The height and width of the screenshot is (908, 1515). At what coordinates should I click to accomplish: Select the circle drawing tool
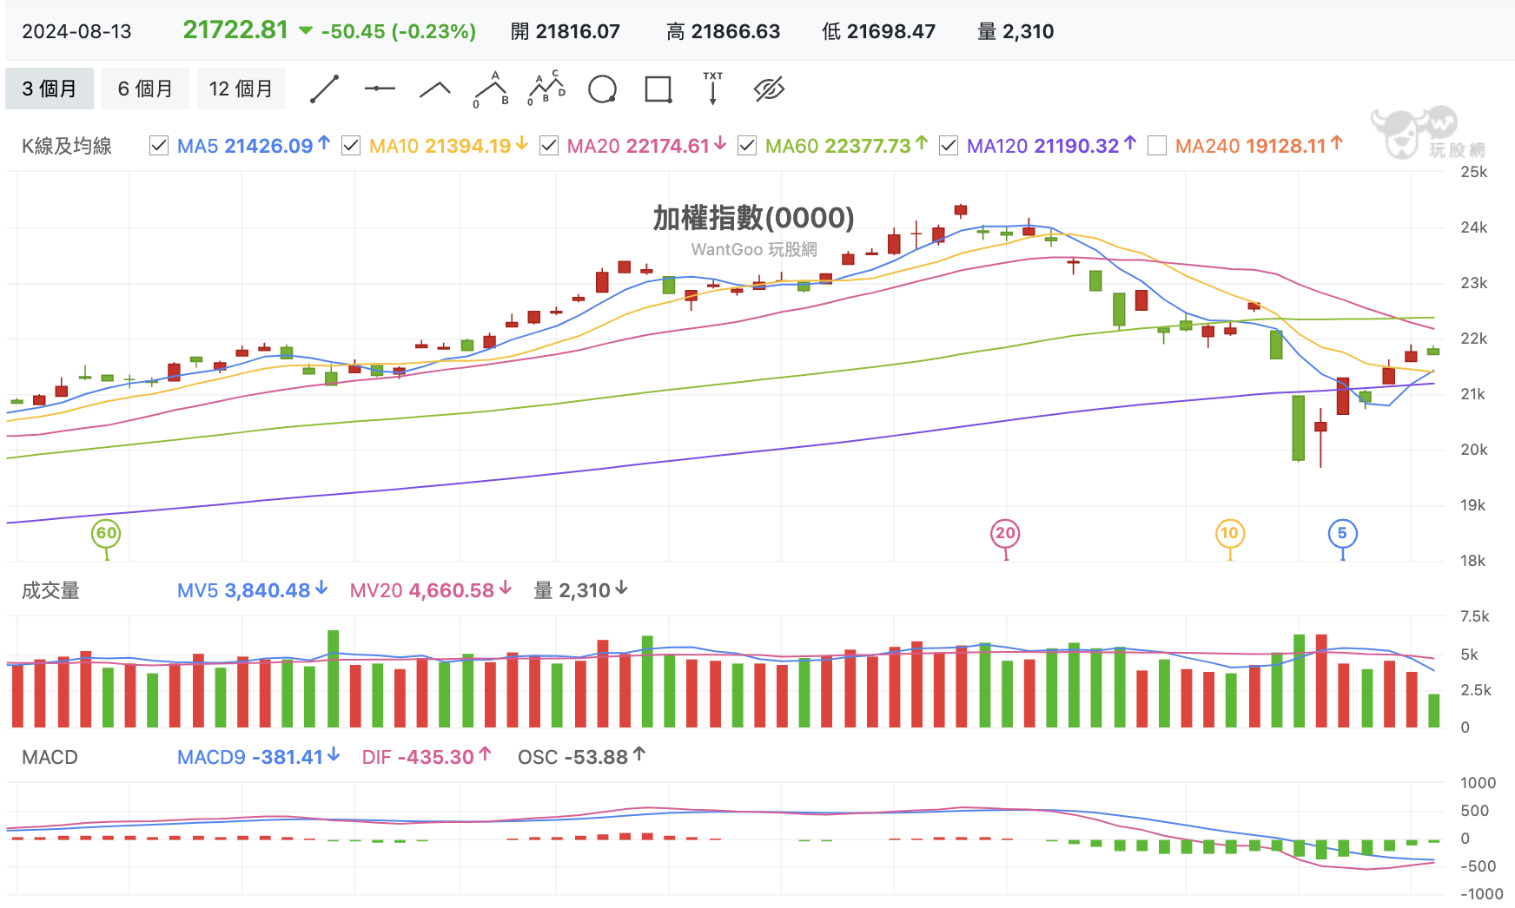pos(603,88)
